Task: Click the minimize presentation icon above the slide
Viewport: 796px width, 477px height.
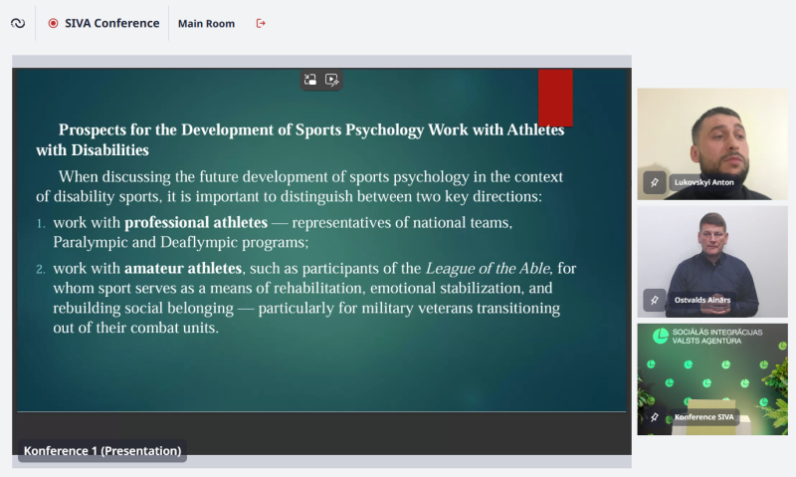Action: 310,80
